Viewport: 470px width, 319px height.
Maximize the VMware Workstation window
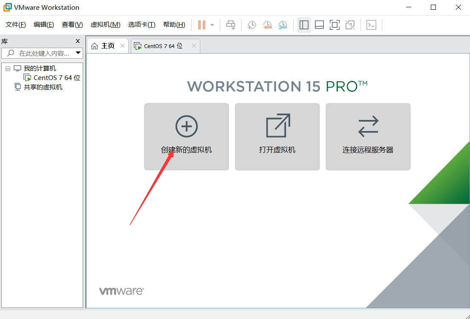[x=433, y=7]
